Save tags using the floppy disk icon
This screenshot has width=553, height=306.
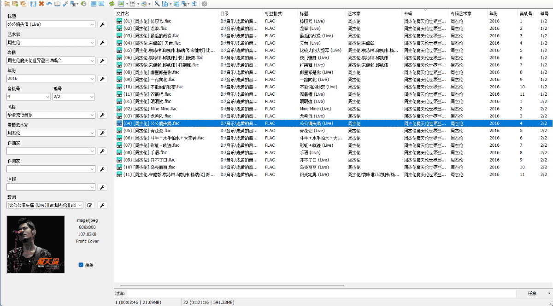point(33,4)
